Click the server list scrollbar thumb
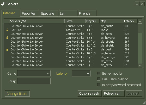 (140, 28)
